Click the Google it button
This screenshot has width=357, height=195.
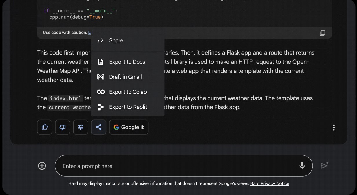pyautogui.click(x=129, y=127)
